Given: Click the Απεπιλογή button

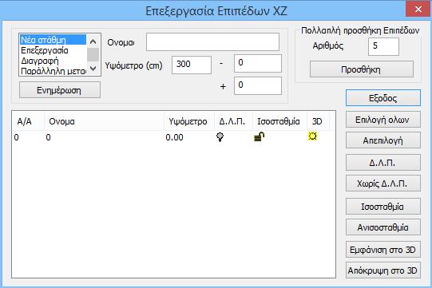Looking at the screenshot, I should [383, 140].
